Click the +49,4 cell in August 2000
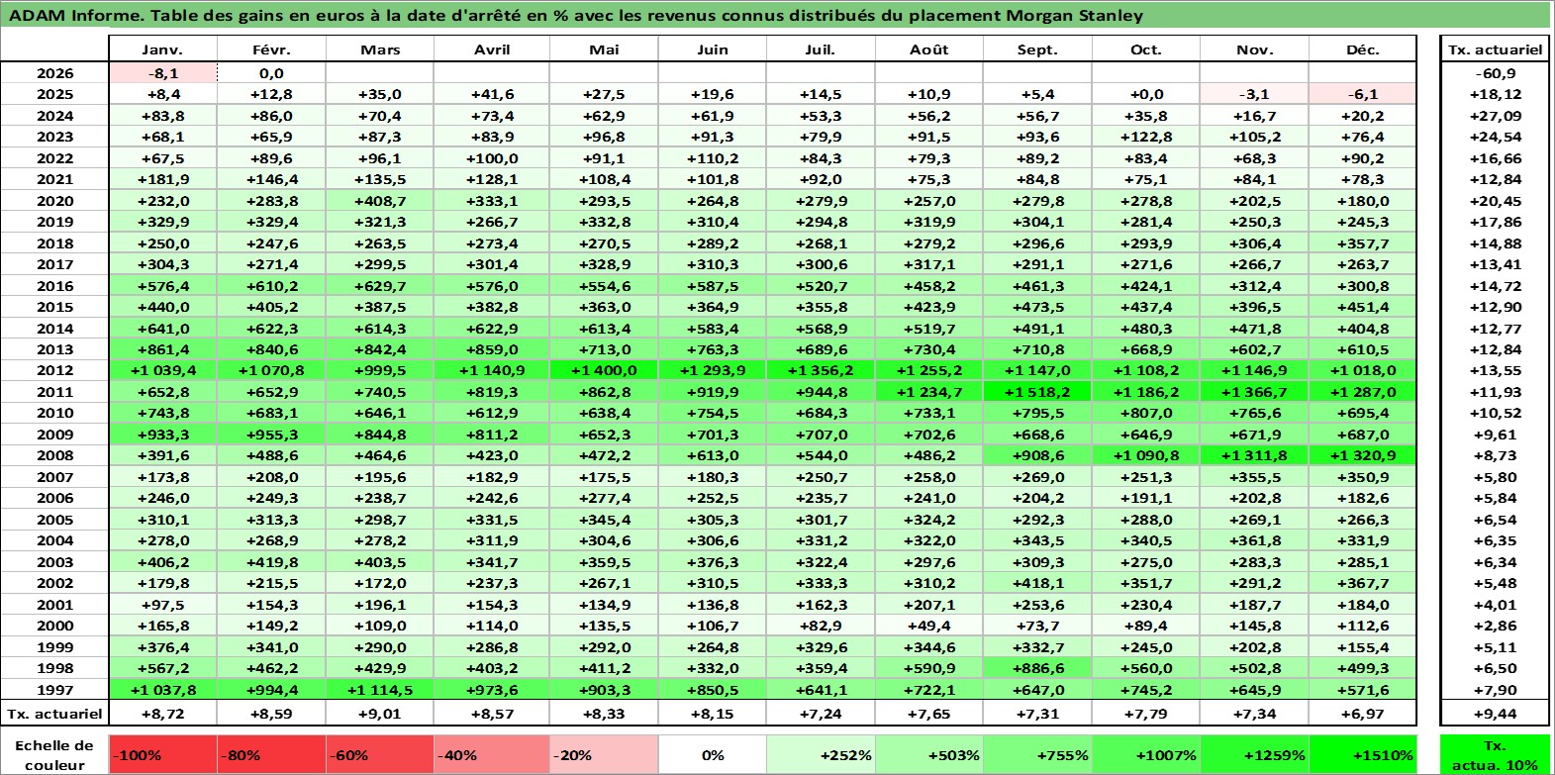The height and width of the screenshot is (775, 1555). click(928, 626)
